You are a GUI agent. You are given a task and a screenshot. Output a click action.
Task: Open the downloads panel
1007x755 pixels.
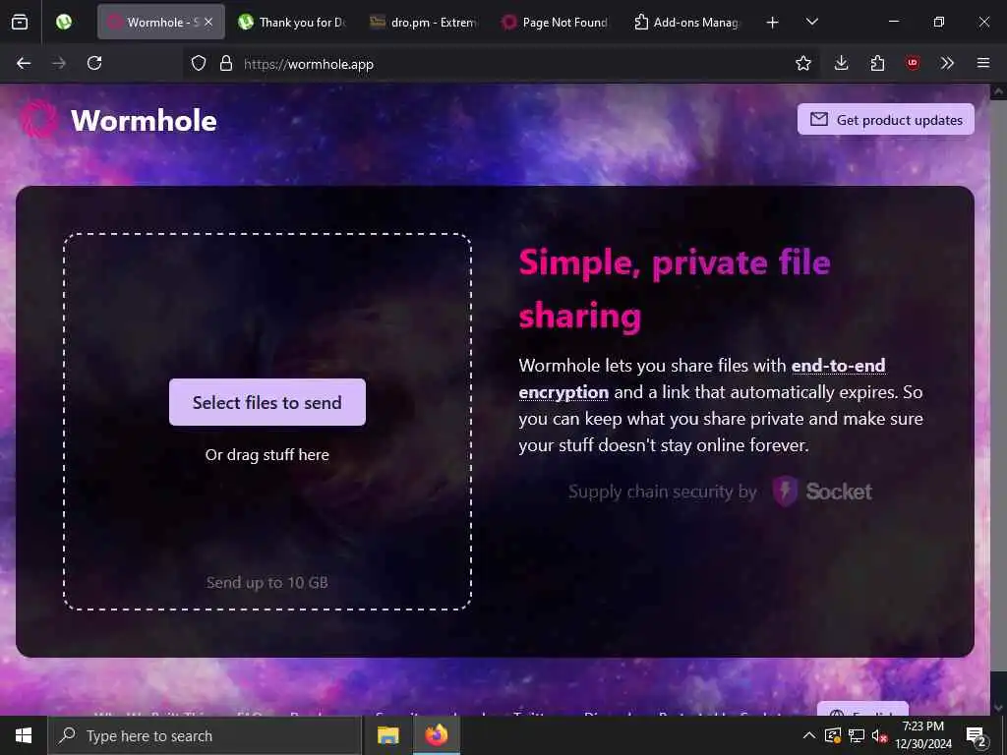[842, 63]
